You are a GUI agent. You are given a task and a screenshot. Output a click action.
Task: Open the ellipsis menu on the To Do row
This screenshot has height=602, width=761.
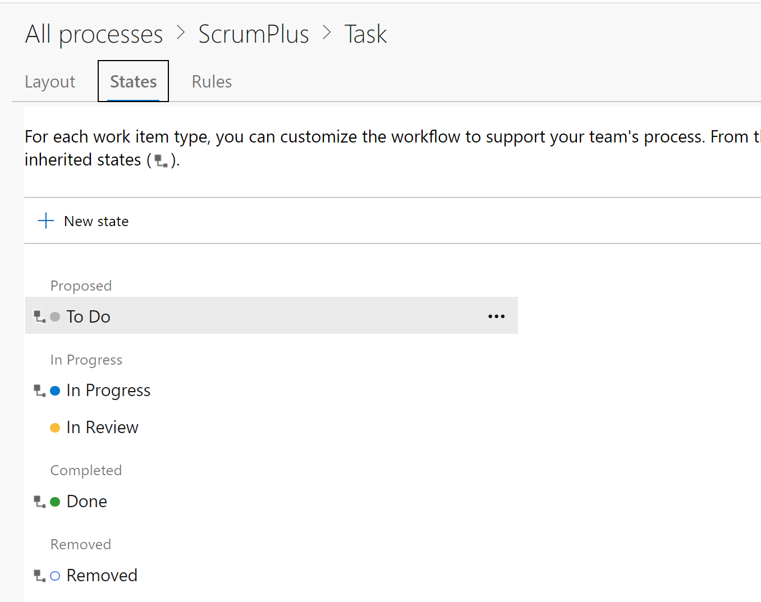tap(496, 316)
